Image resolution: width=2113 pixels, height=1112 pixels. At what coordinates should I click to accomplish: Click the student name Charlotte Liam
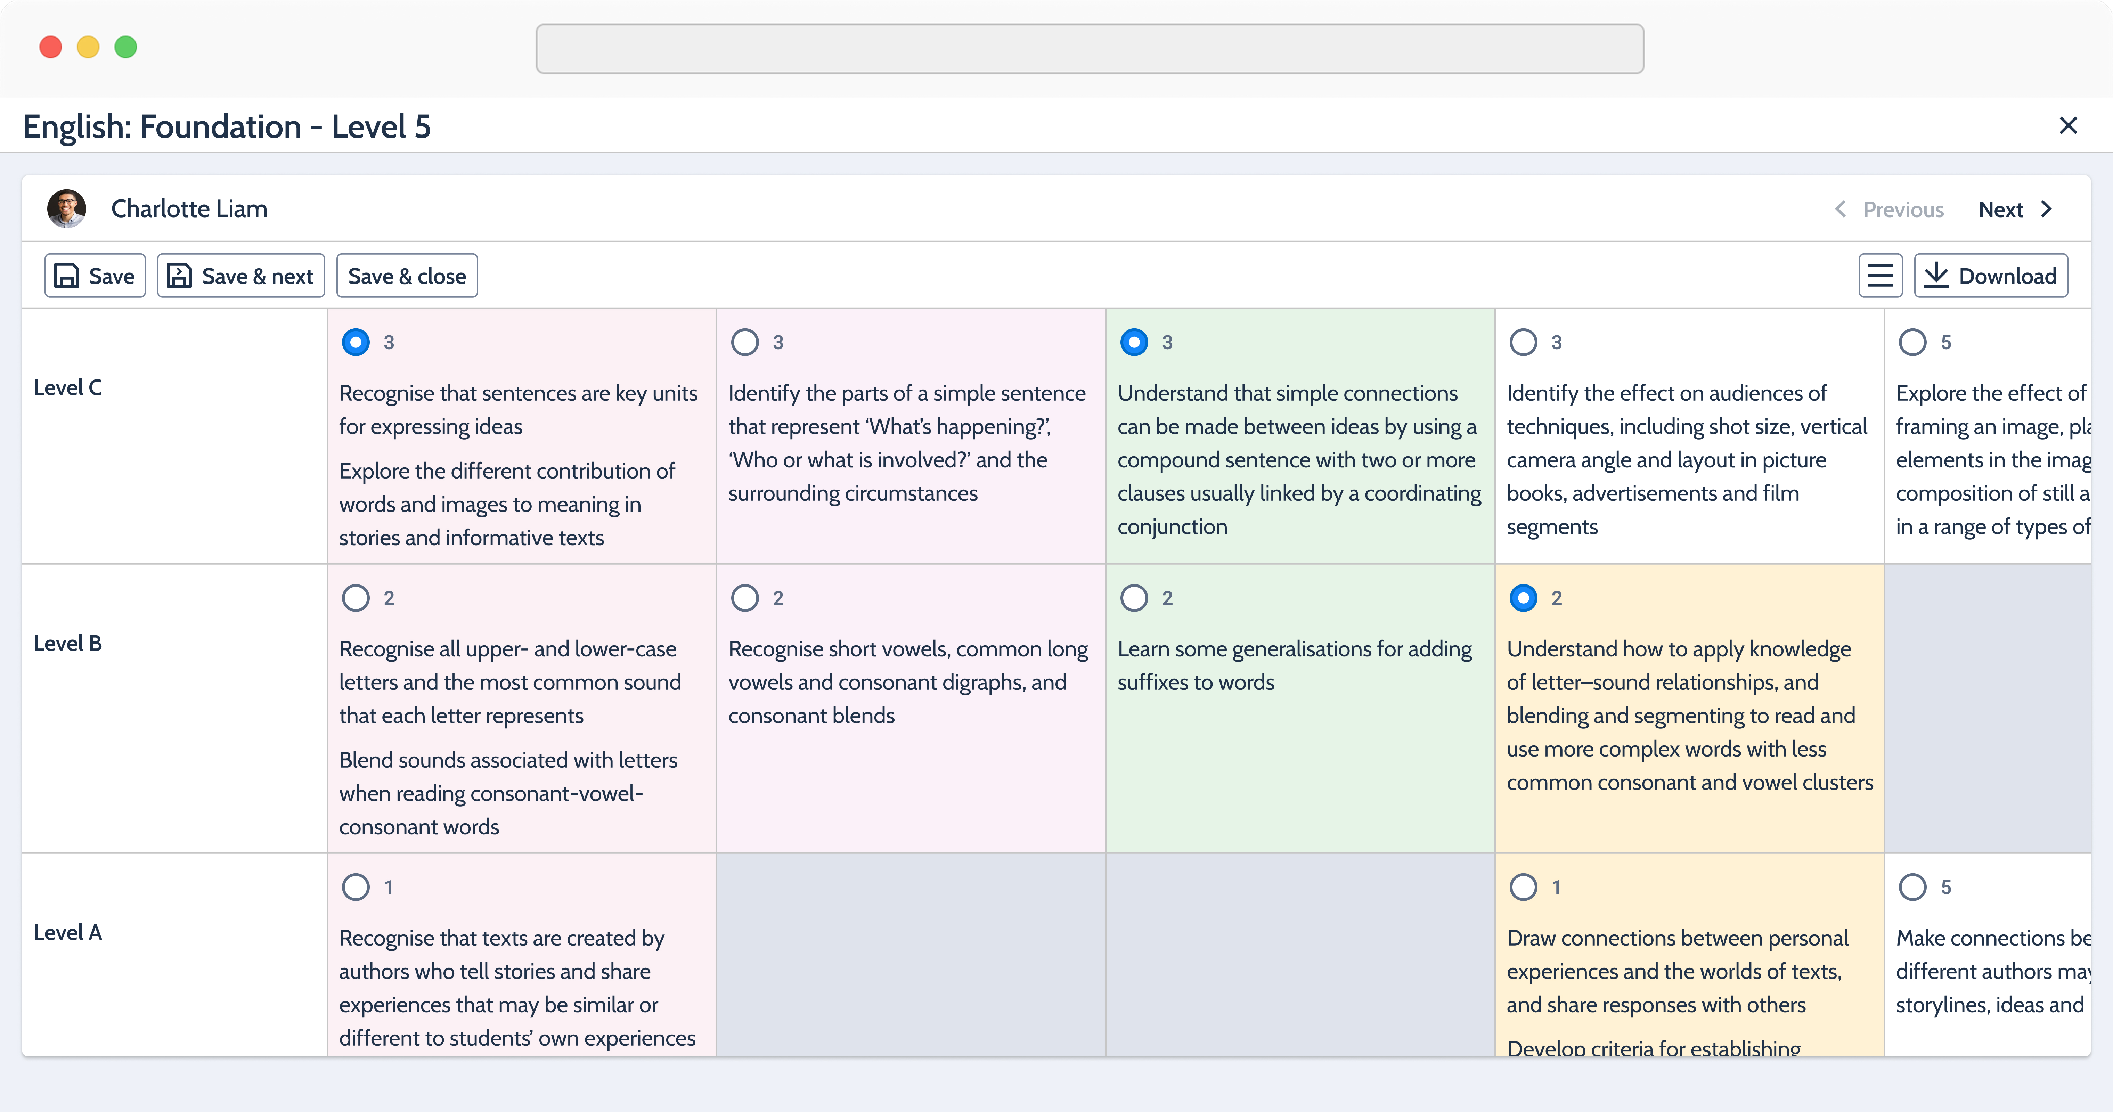[x=189, y=209]
